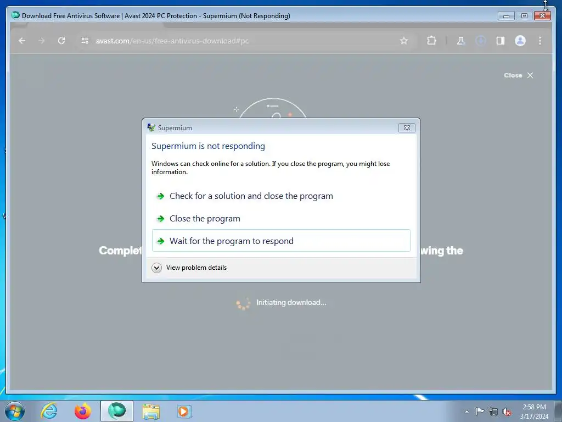Open Action Center flag icon
The height and width of the screenshot is (422, 562).
pos(480,412)
